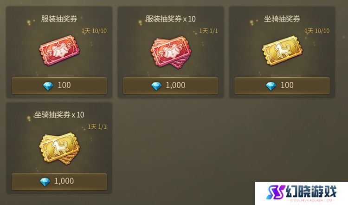Click the 1天 10/10 limit on 服装抽奖券
The width and height of the screenshot is (348, 205).
[x=94, y=31]
